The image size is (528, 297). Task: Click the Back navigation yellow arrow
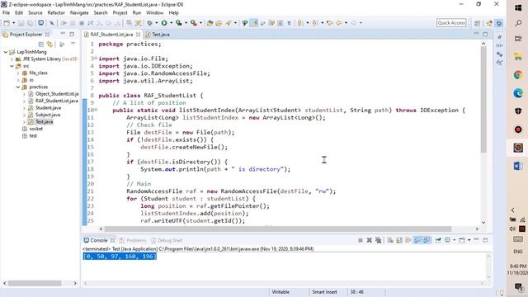point(339,23)
